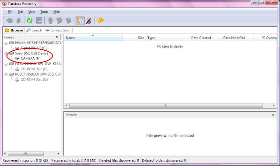
Task: Select the CAMERA (F:) volume
Action: click(31, 58)
